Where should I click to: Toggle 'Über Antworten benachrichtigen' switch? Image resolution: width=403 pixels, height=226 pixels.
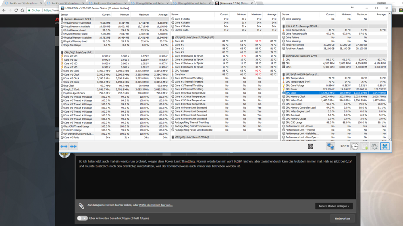(x=82, y=218)
